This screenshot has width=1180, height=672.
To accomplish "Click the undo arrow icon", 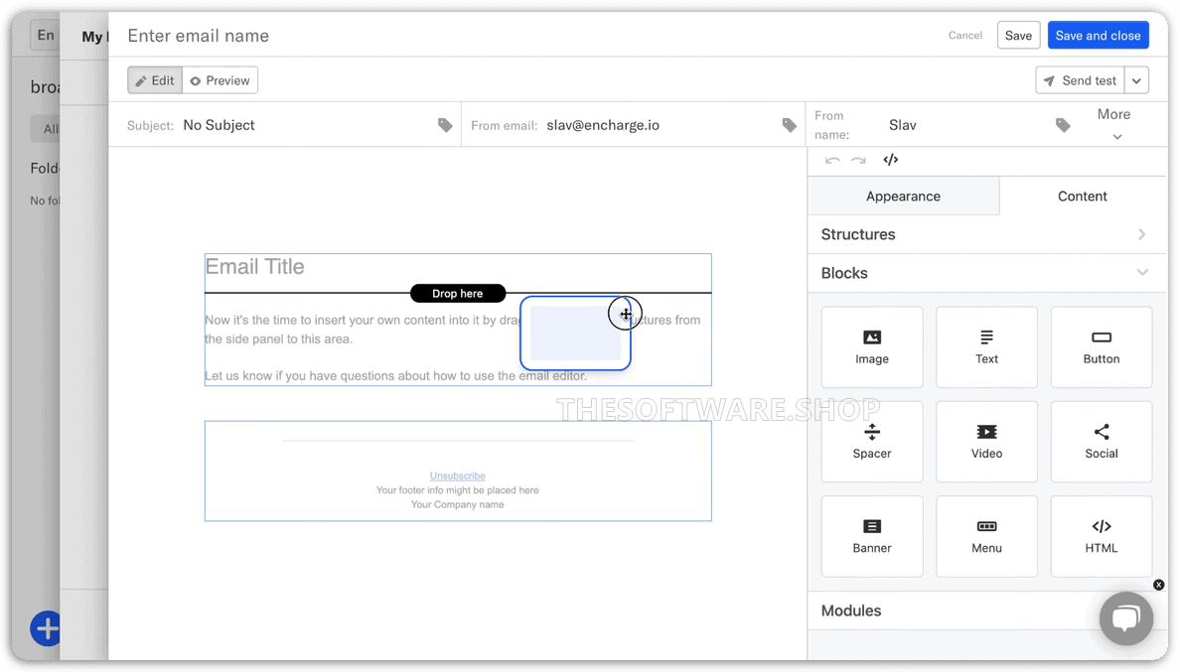I will pyautogui.click(x=832, y=160).
